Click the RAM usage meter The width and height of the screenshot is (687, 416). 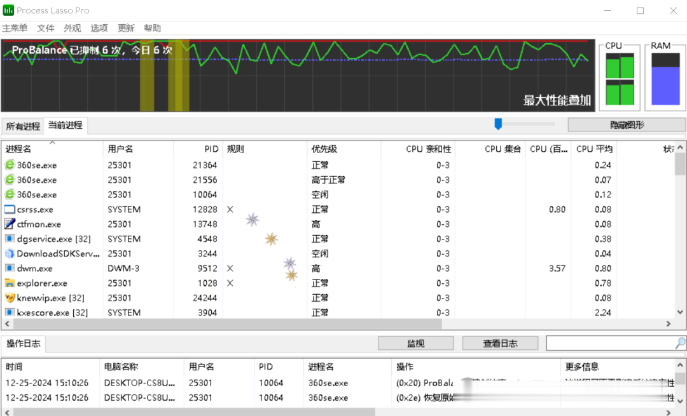pos(665,78)
